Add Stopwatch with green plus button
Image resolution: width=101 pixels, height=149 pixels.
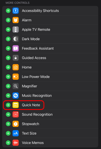[8, 124]
